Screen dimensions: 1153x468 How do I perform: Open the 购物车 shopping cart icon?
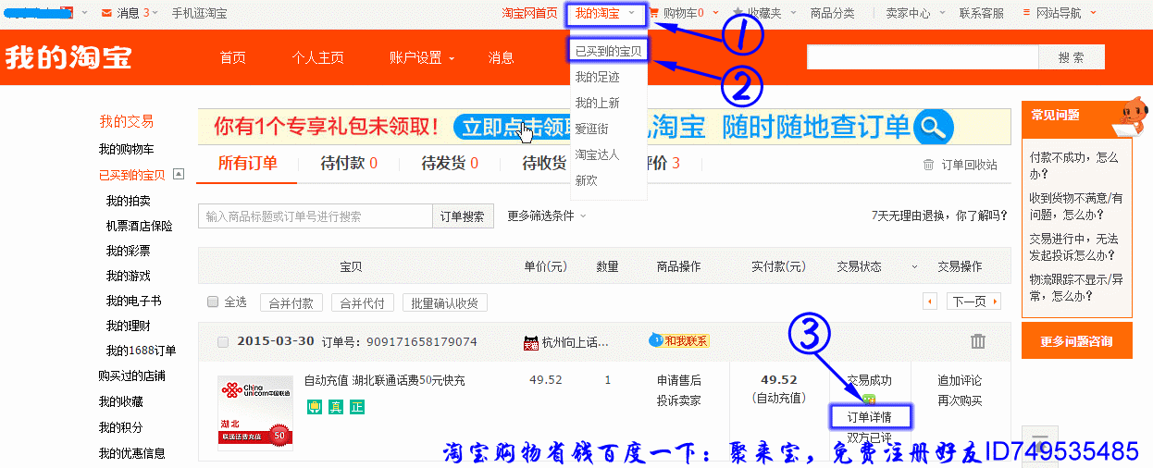tap(655, 13)
